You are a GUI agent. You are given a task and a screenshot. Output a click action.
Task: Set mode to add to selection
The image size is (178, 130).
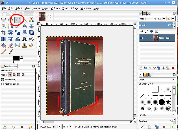coord(14,75)
